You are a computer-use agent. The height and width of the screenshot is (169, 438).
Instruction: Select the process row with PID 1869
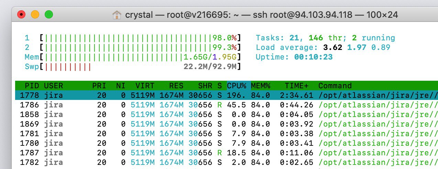click(227, 124)
